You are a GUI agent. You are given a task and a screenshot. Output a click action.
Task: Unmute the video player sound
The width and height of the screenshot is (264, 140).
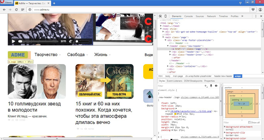point(71,42)
